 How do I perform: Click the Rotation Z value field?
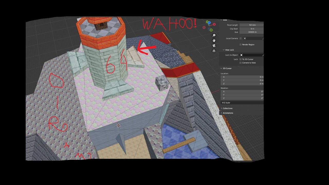click(x=242, y=98)
